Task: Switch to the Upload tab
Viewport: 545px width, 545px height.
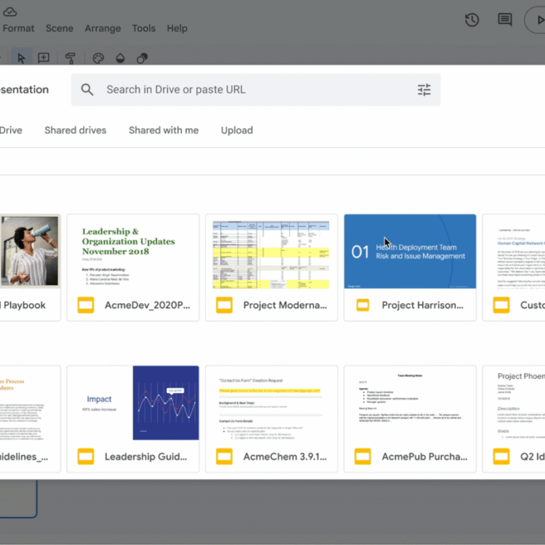Action: pos(236,130)
